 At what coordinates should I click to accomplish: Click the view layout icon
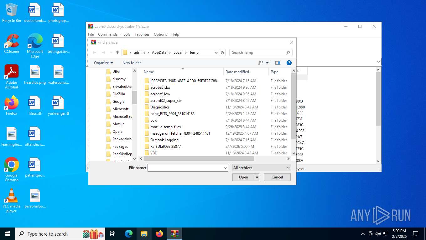point(261,63)
